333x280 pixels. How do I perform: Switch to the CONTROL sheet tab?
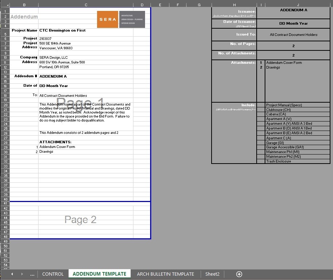pos(53,274)
